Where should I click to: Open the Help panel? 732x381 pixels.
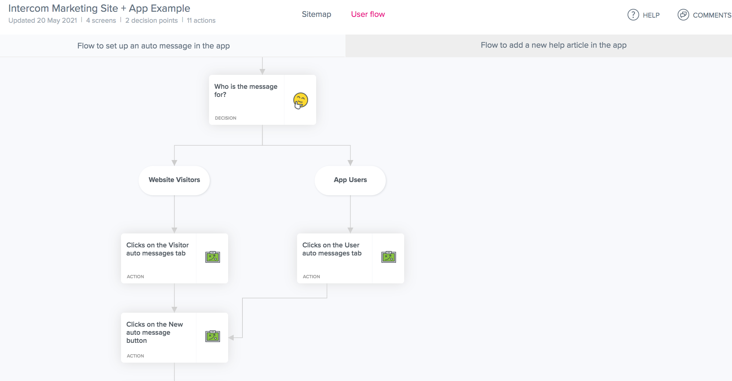coord(644,15)
